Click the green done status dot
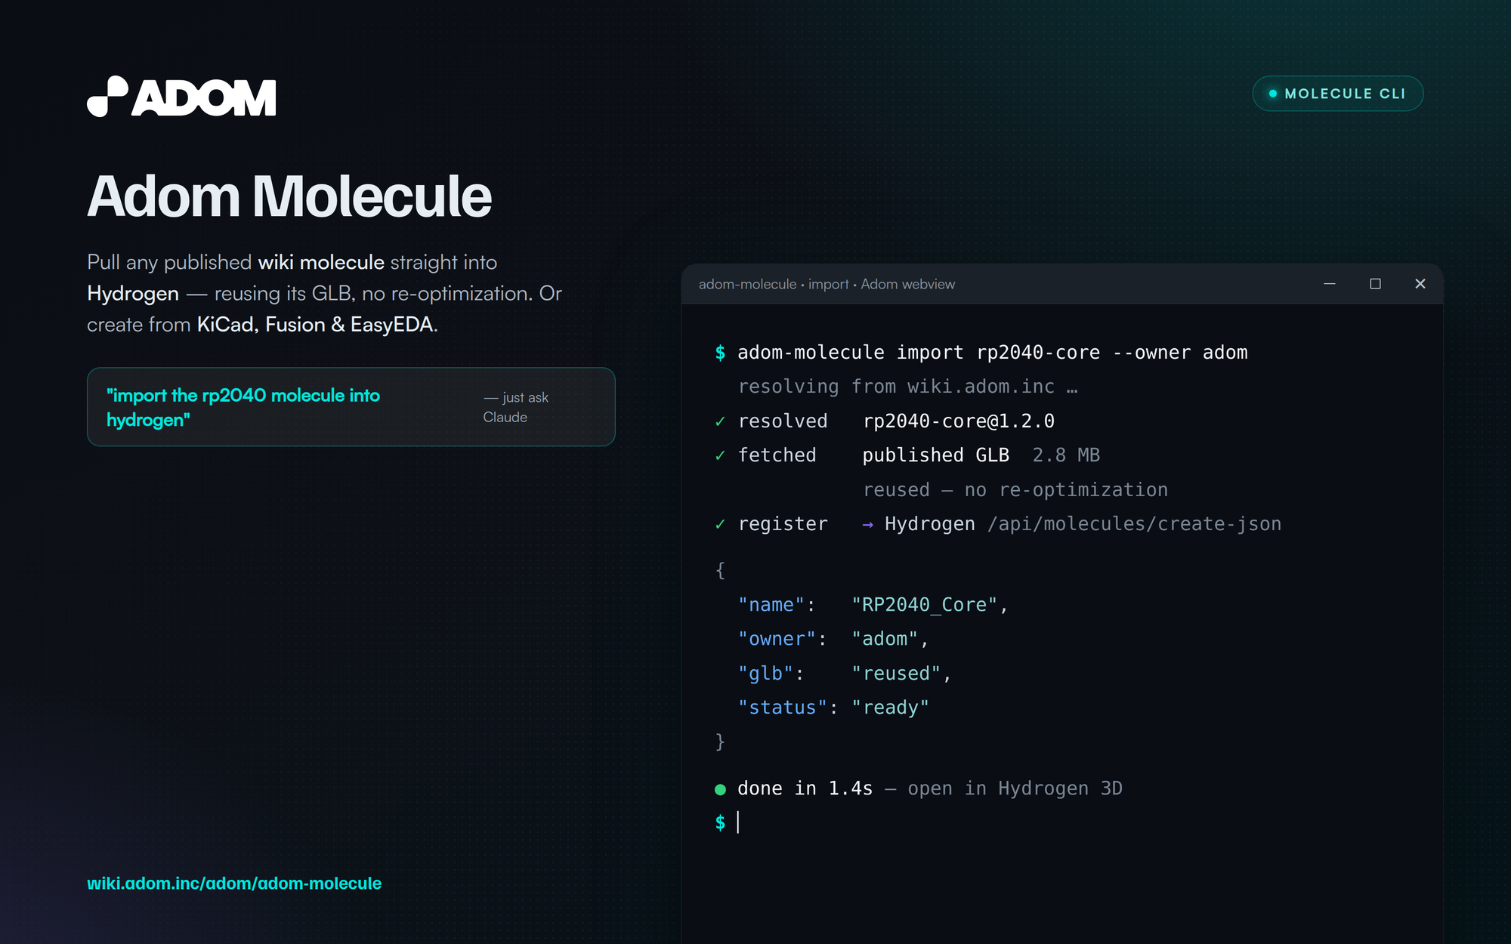This screenshot has height=944, width=1511. 720,789
